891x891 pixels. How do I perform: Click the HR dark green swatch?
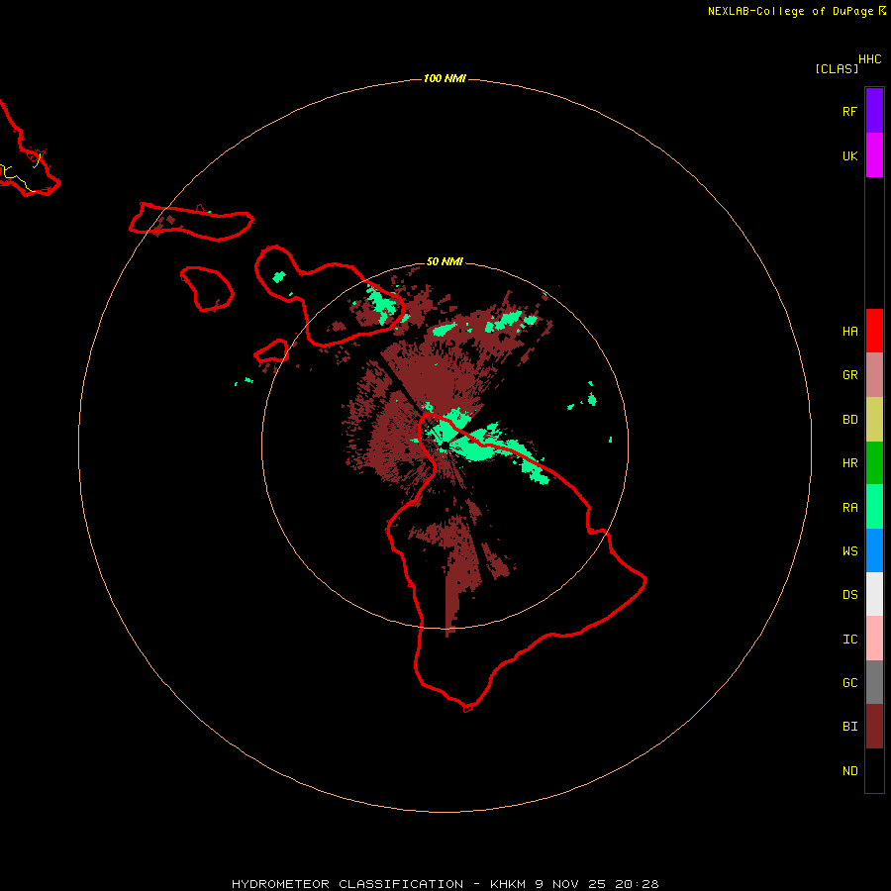pyautogui.click(x=874, y=463)
